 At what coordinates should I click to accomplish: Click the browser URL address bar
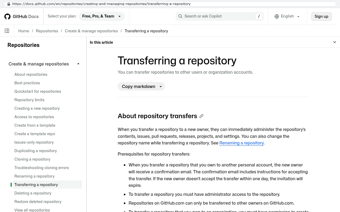(170, 4)
